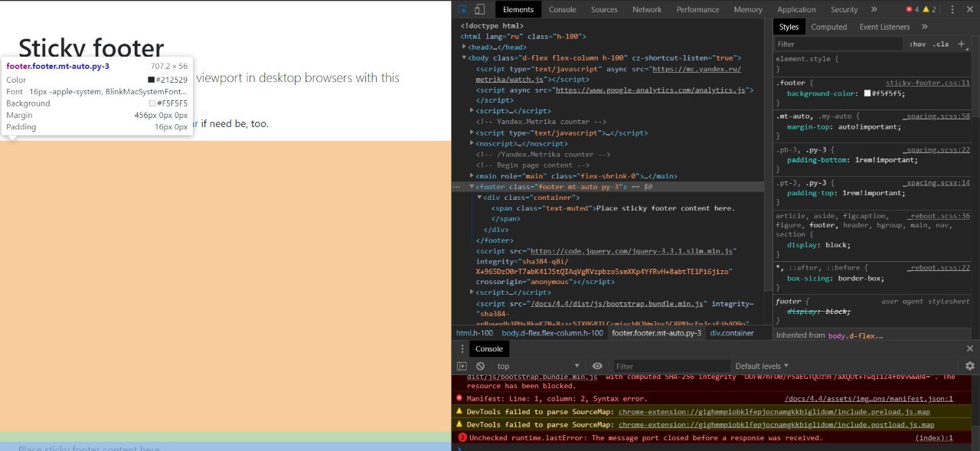Open the _spacing.scss:58 source link
The width and height of the screenshot is (980, 451).
click(936, 116)
